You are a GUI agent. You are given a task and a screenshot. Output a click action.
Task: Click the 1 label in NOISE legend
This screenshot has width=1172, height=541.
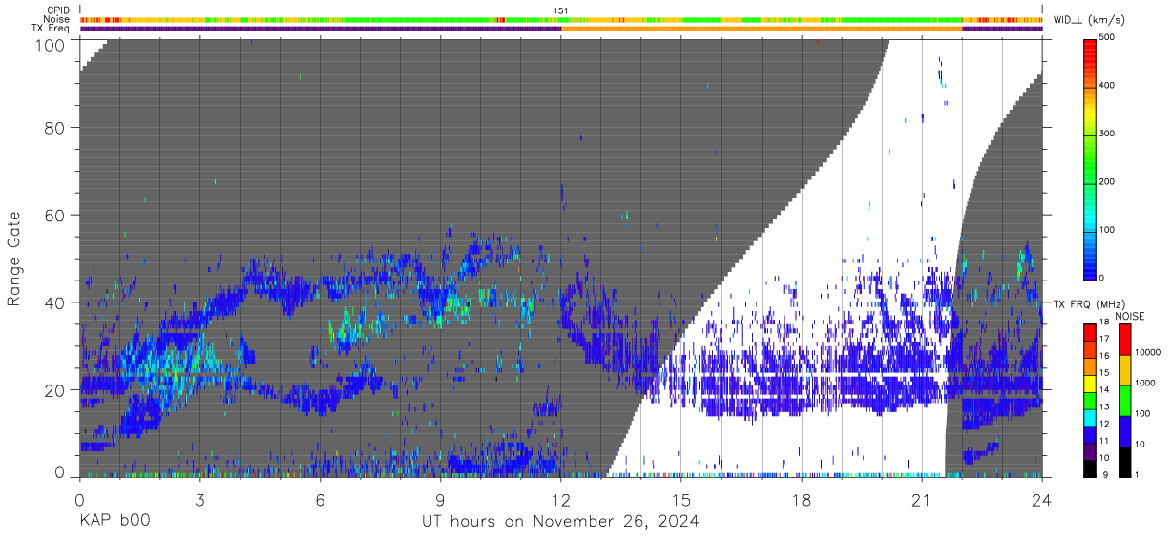1139,474
